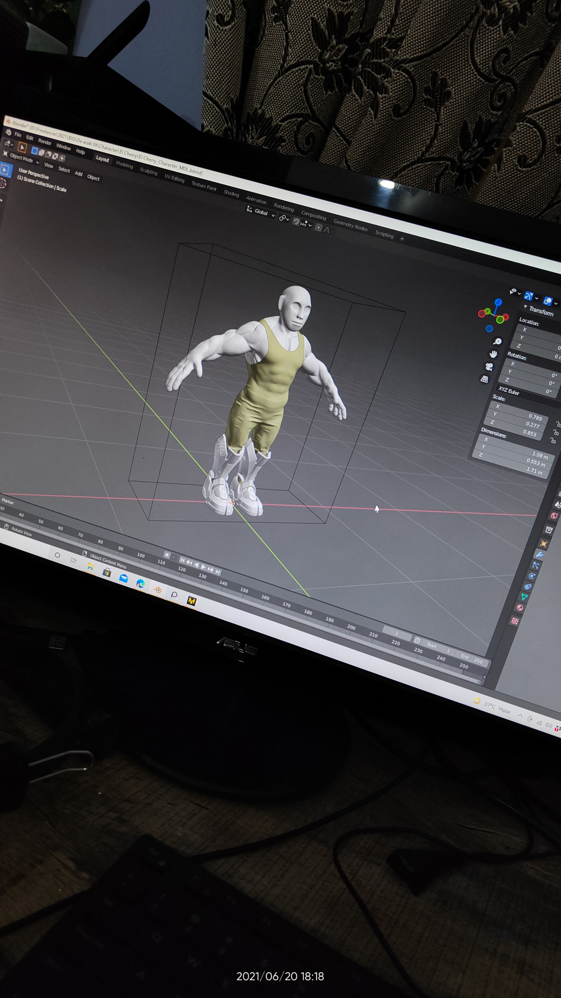
Task: Open object visibility options dropdown
Action: 515,292
